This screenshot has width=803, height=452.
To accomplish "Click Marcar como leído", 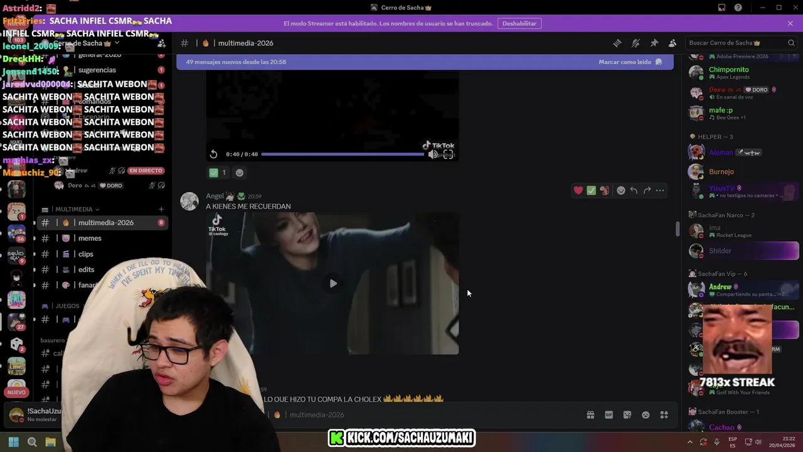I will point(630,62).
